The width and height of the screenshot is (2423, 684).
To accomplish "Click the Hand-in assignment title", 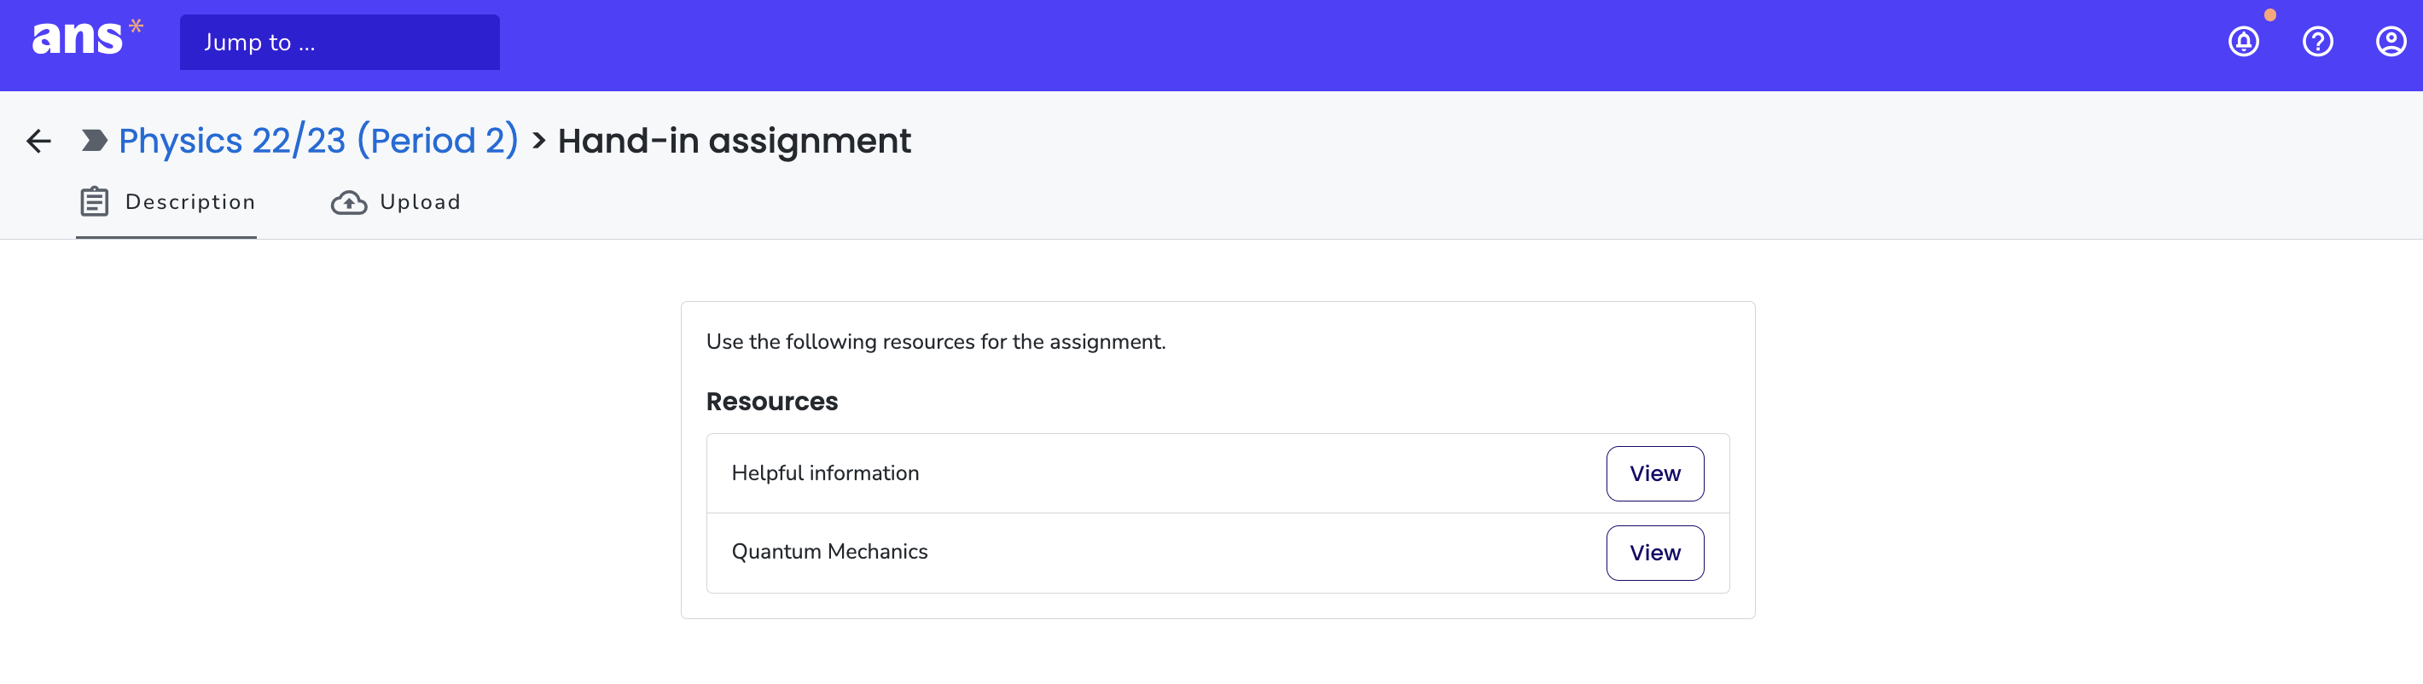I will [x=735, y=141].
